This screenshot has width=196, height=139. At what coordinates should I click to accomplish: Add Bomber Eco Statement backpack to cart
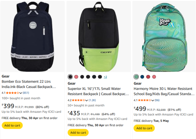tap(12, 126)
